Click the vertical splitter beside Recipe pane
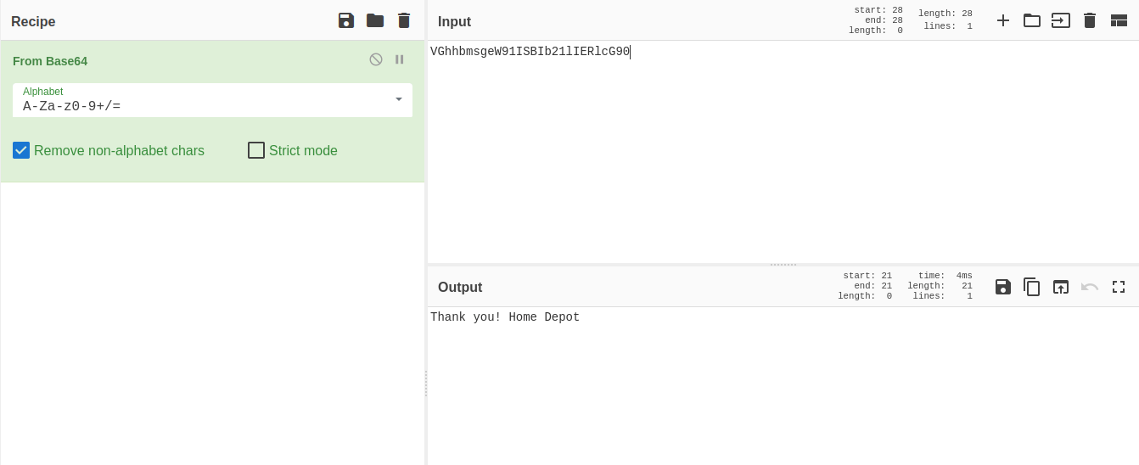Viewport: 1139px width, 465px height. click(x=426, y=384)
